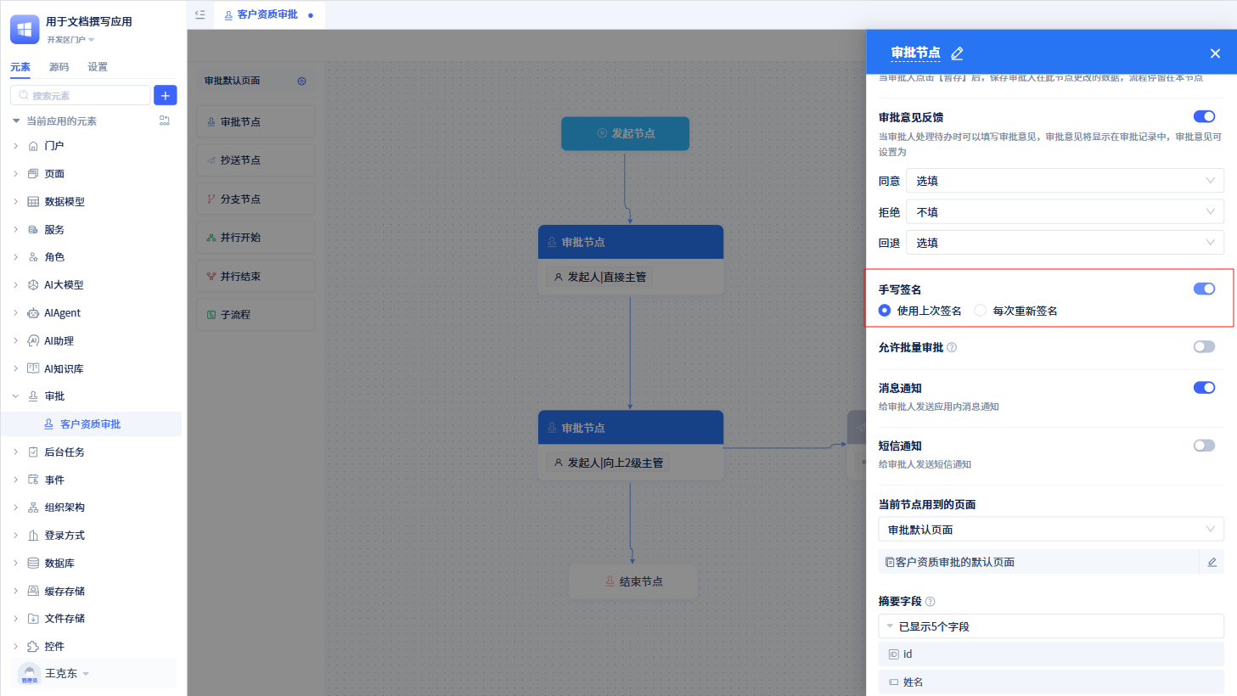Click the id summary field row
This screenshot has width=1237, height=696.
(x=1051, y=654)
